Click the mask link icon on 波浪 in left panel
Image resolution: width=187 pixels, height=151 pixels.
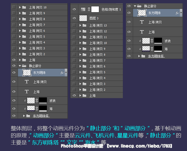(x=37, y=100)
